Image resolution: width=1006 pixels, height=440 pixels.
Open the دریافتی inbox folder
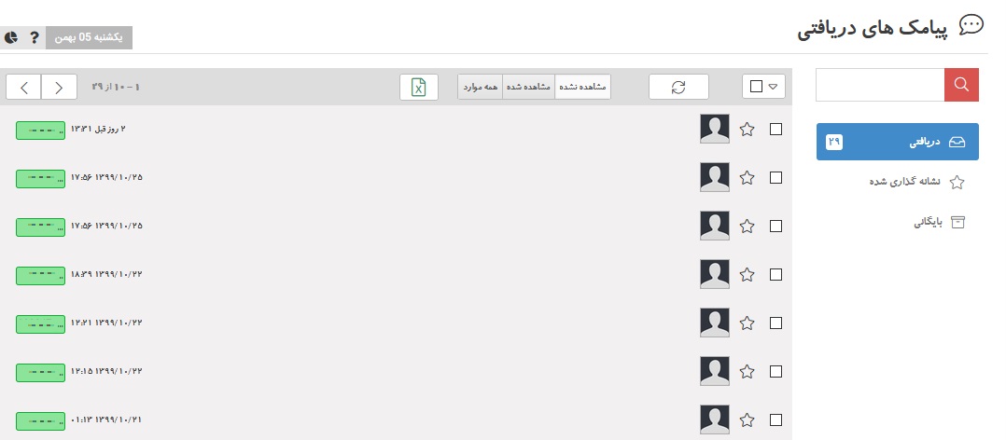point(898,142)
